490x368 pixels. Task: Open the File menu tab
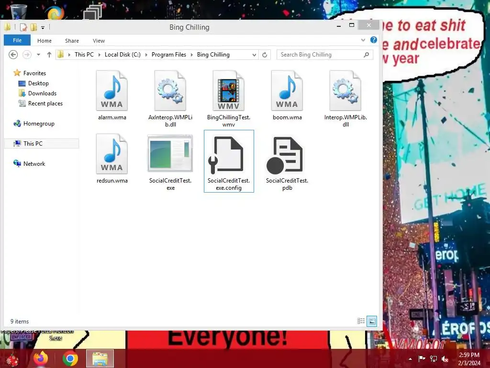click(17, 40)
